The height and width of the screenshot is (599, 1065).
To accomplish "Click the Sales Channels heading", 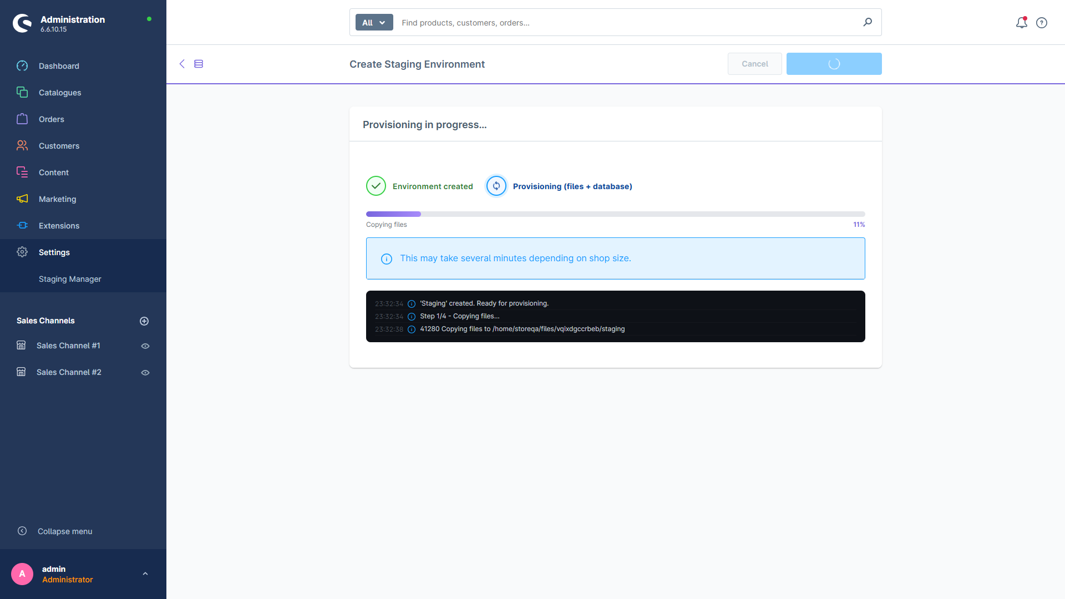I will 45,321.
